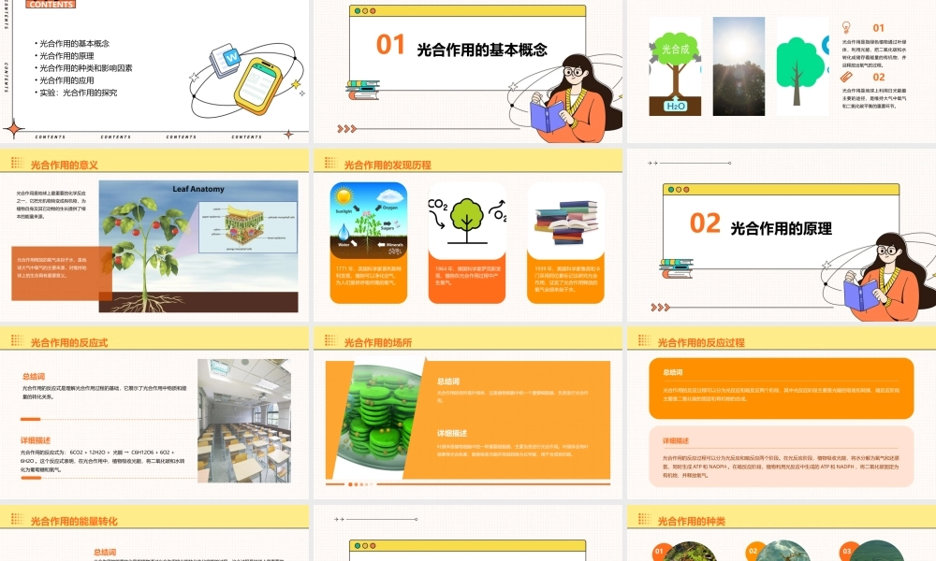Image resolution: width=936 pixels, height=561 pixels.
Task: Click the '光合作用的能量转化' slide heading
Action: 74,521
